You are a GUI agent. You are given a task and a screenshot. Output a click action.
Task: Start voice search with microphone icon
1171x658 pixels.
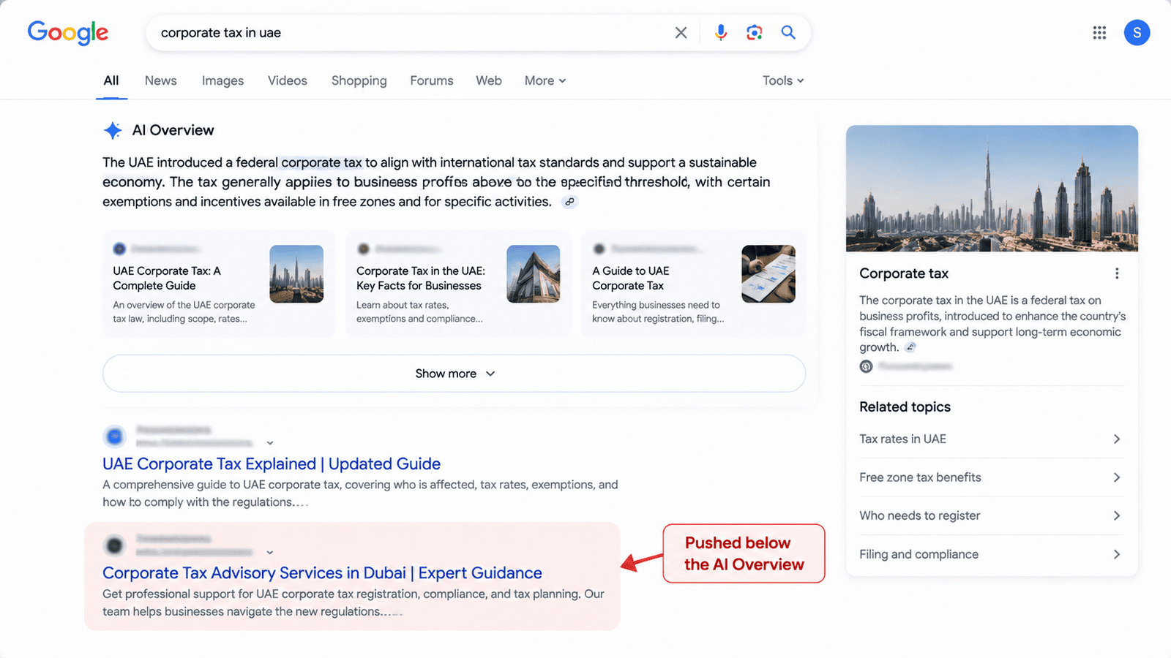point(721,32)
